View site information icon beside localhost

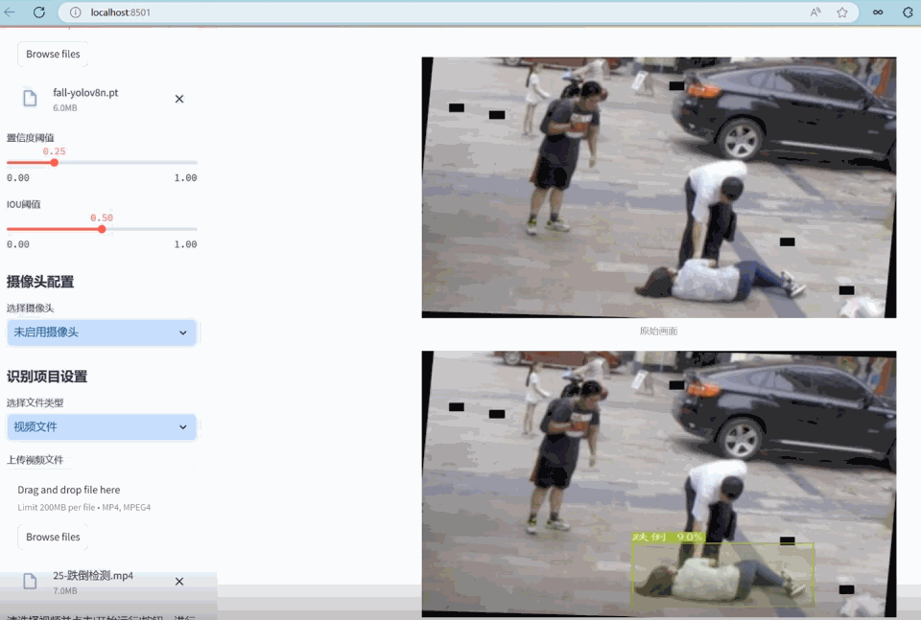pyautogui.click(x=75, y=12)
